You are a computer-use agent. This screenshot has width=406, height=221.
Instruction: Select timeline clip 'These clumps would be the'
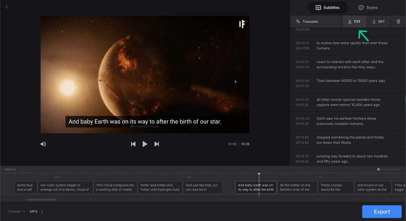click(336, 187)
